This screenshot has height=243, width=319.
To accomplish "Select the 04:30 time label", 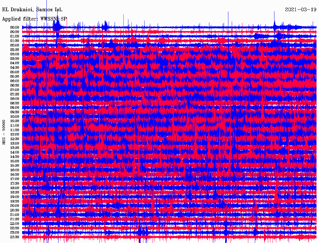I will pos(15,68).
